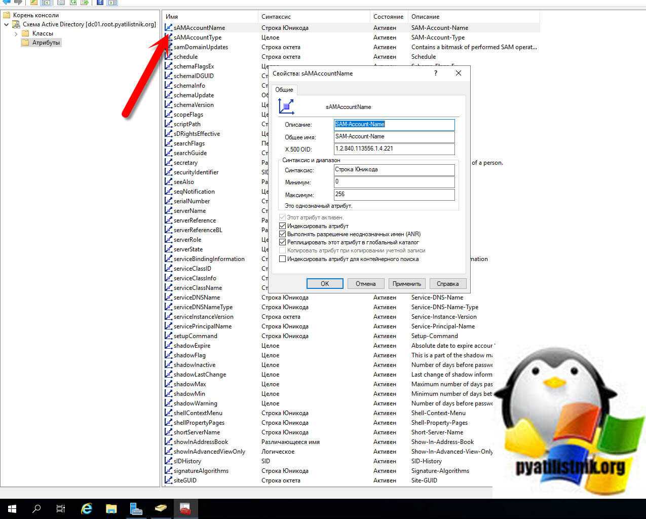
Task: Open Internet Explorer from the taskbar
Action: pyautogui.click(x=87, y=508)
